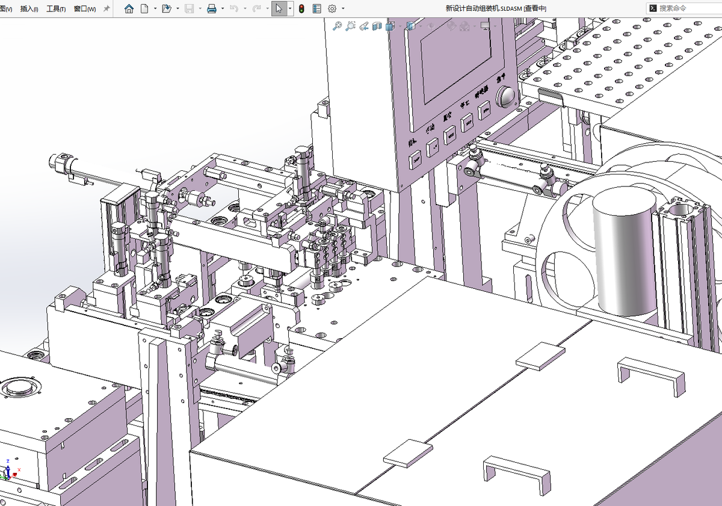
Task: Click the greyed Save icon
Action: [x=189, y=8]
